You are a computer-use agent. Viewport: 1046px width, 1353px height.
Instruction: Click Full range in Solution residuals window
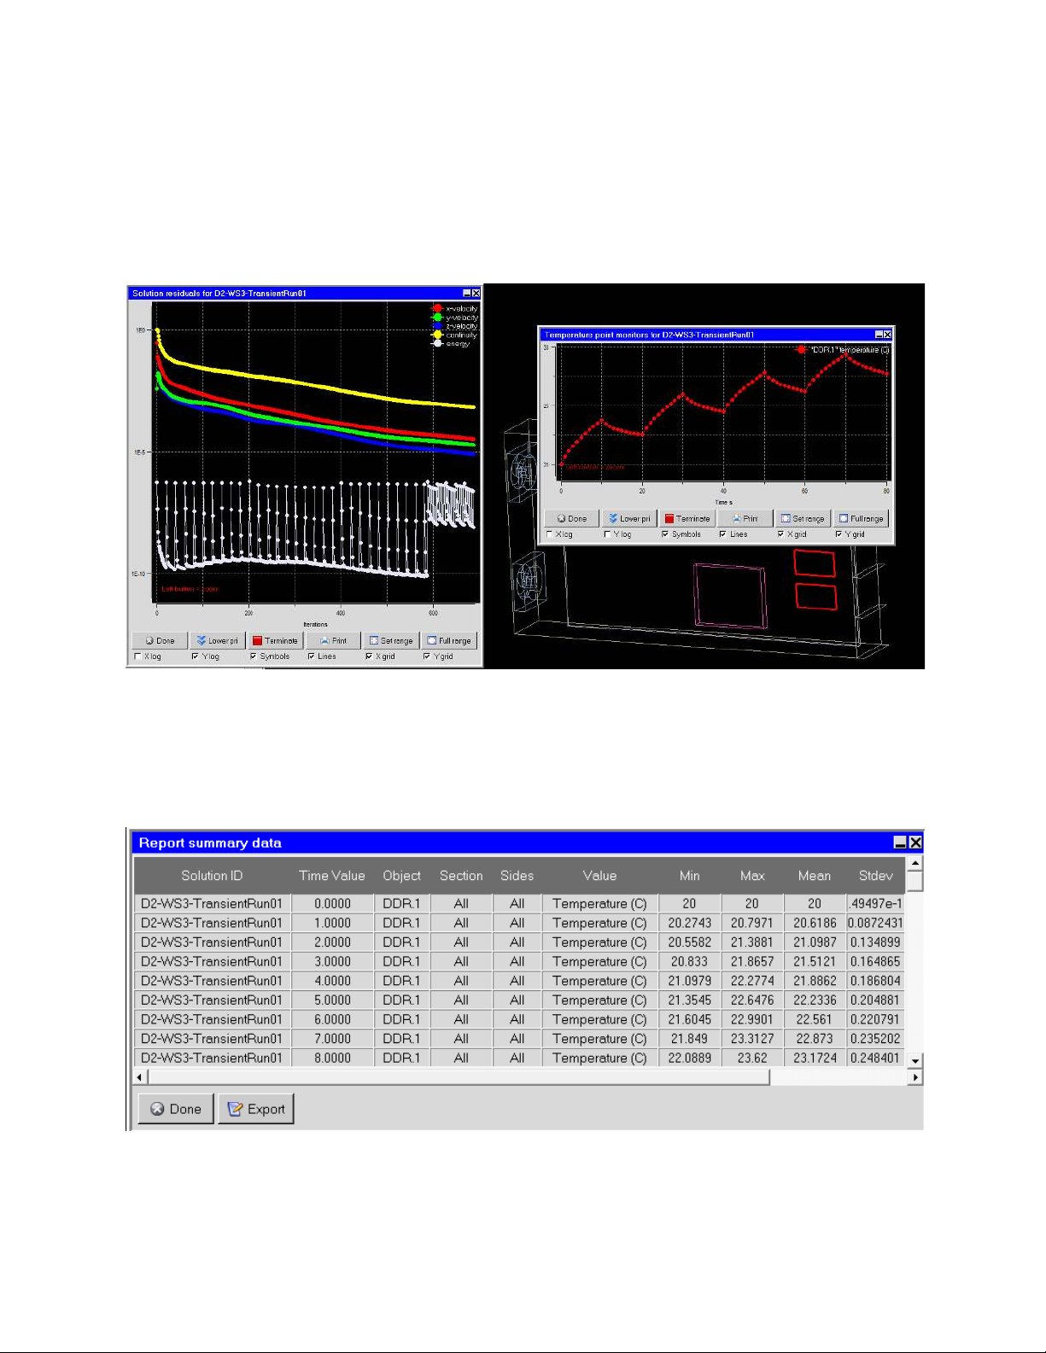pos(449,640)
